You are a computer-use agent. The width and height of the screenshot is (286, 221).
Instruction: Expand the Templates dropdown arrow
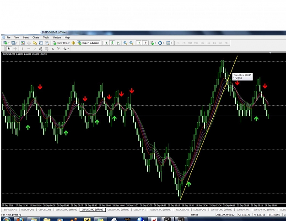(x=172, y=43)
